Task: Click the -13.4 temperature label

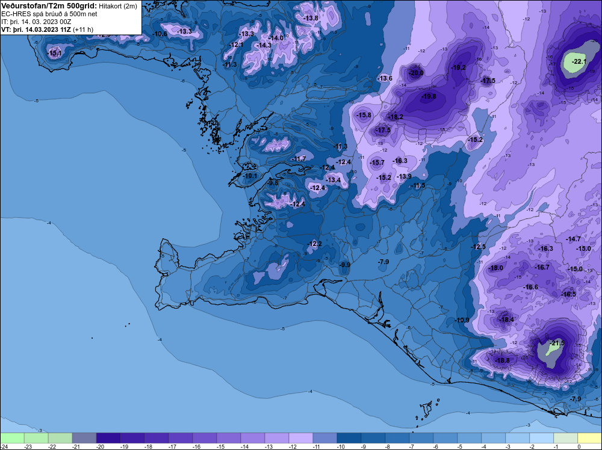Action: 334,180
